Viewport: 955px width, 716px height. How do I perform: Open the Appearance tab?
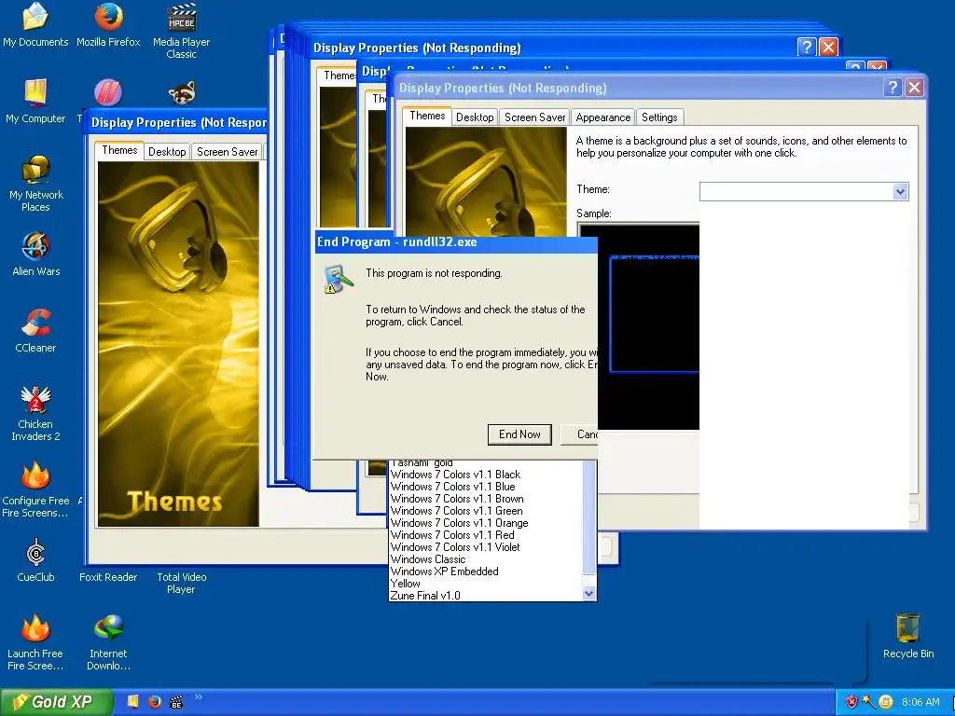[x=603, y=117]
